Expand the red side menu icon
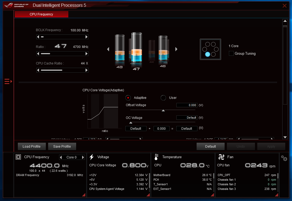 pyautogui.click(x=8, y=82)
